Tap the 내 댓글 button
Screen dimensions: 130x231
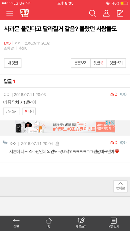coord(13,63)
